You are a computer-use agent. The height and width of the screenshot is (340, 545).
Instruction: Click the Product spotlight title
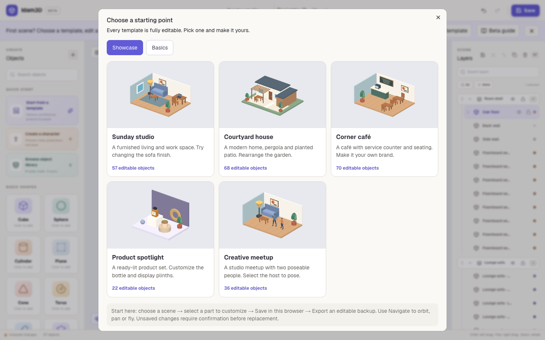[x=138, y=257]
